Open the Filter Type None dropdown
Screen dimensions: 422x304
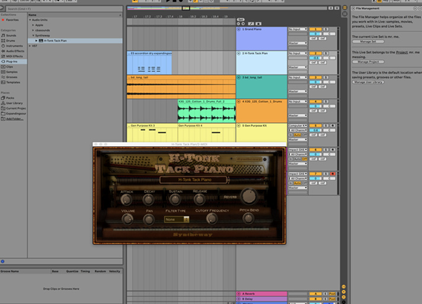(177, 219)
